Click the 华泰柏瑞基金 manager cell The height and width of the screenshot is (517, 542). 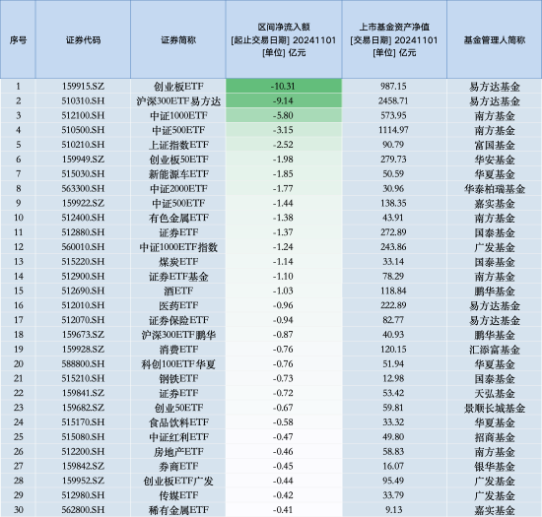(495, 188)
